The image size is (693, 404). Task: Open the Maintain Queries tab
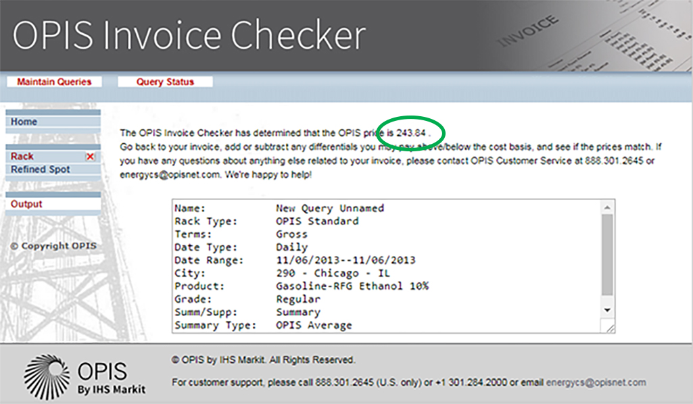pos(54,82)
